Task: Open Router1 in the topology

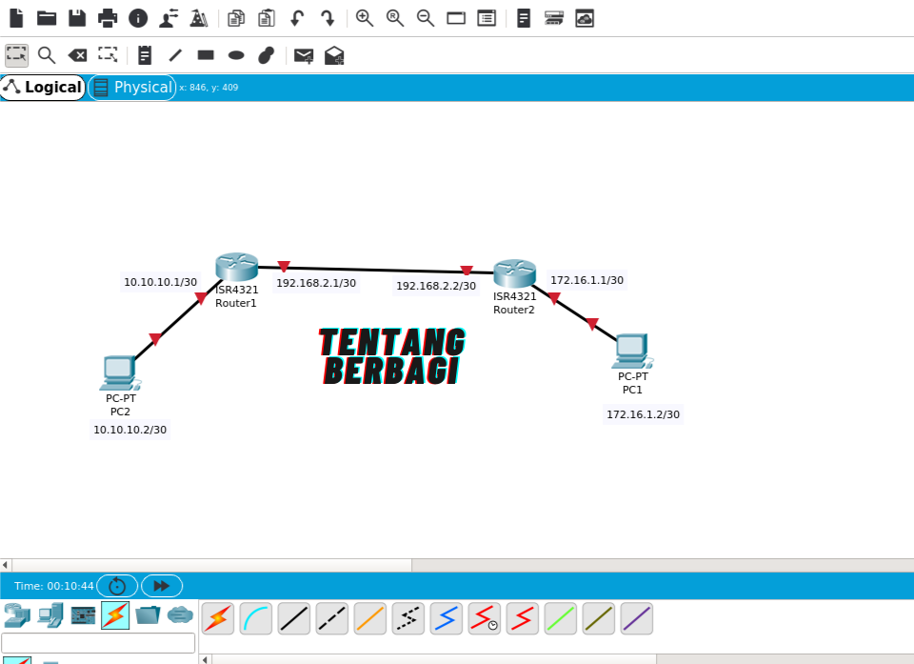Action: point(235,267)
